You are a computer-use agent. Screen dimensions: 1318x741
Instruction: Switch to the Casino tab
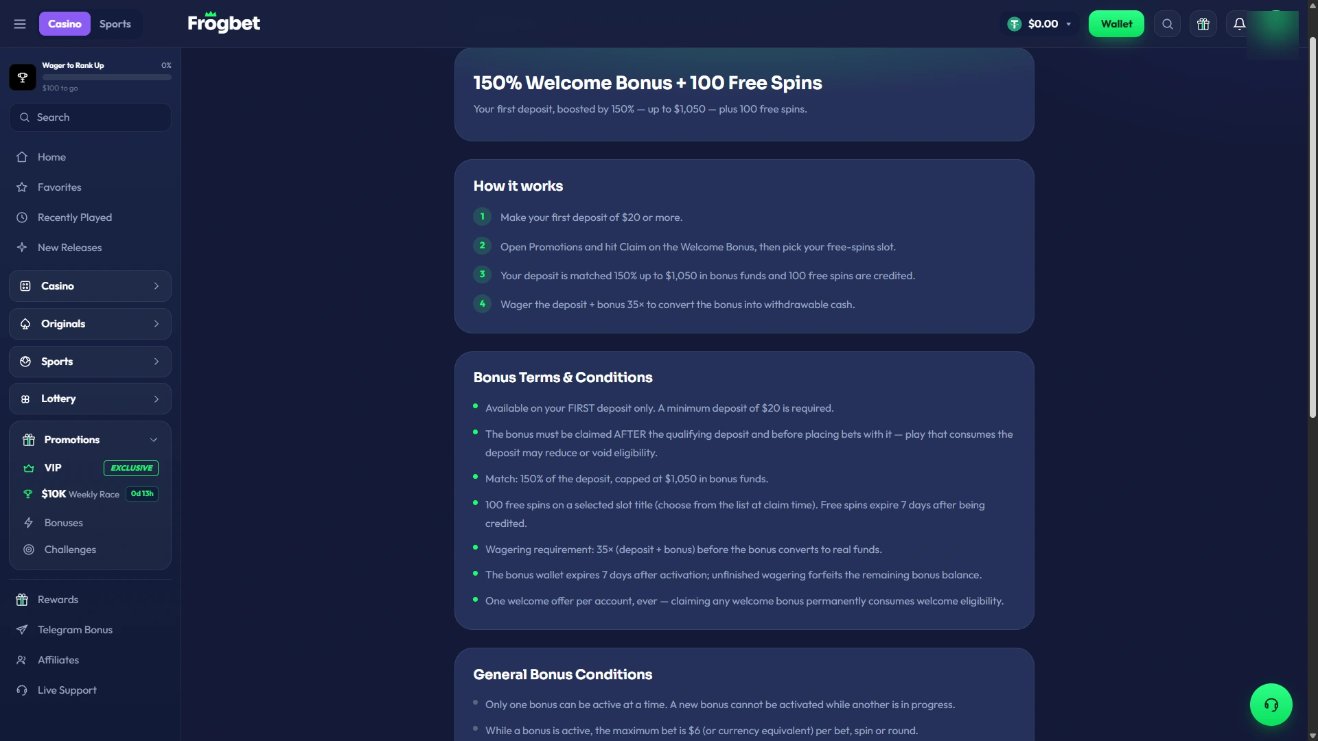tap(65, 24)
